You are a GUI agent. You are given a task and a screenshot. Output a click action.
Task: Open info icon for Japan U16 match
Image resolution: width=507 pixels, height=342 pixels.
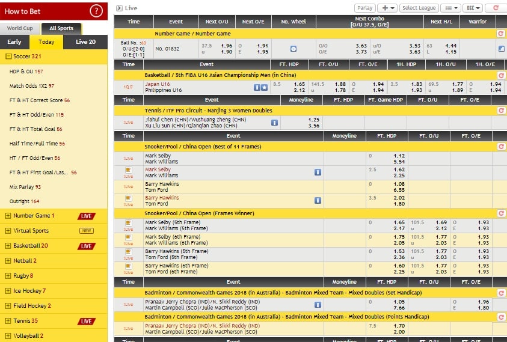(257, 87)
